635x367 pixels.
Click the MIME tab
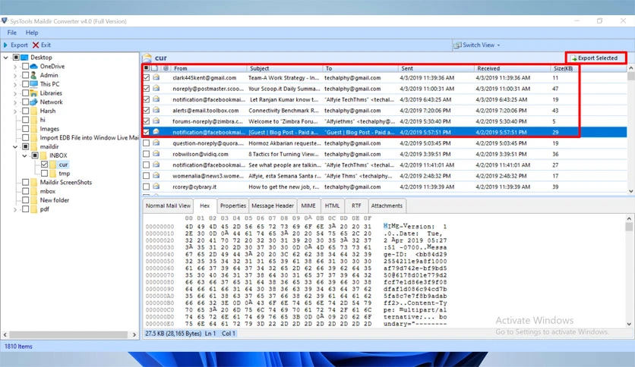pos(308,205)
